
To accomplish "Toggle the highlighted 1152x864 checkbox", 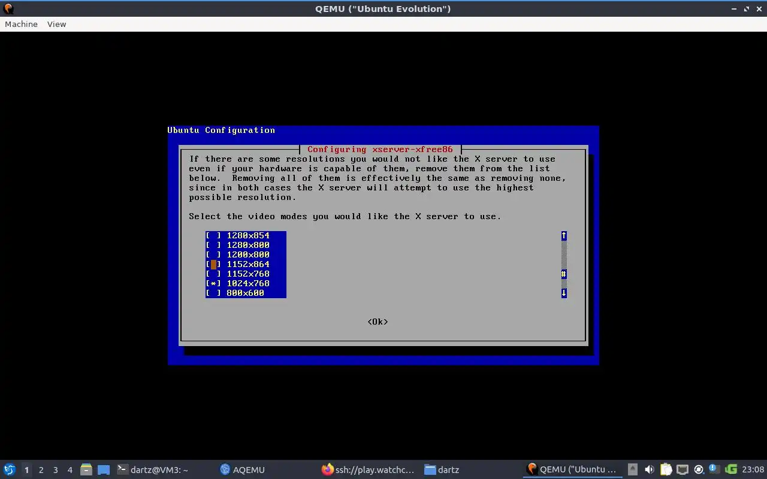I will coord(213,264).
